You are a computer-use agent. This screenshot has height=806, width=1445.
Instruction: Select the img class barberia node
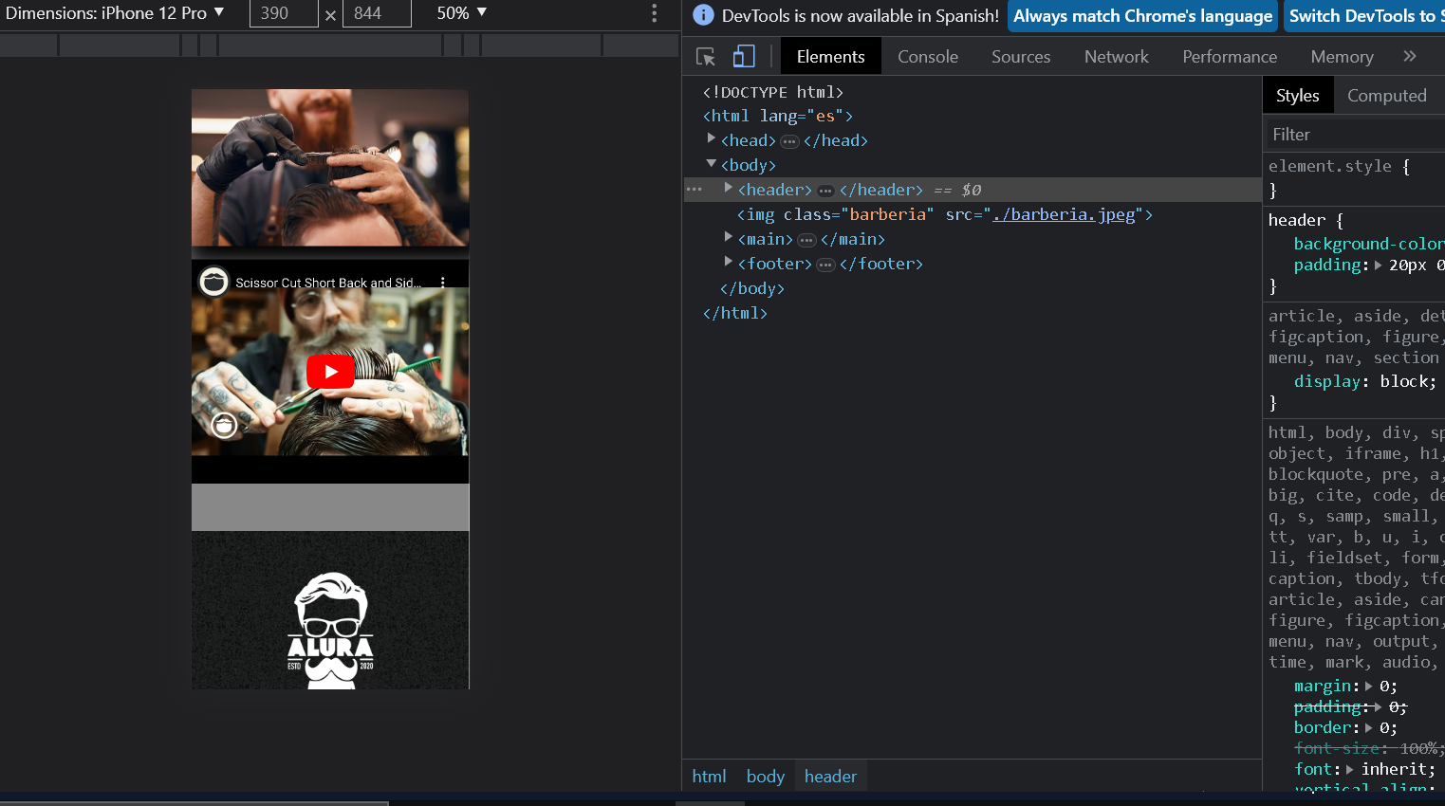point(945,214)
